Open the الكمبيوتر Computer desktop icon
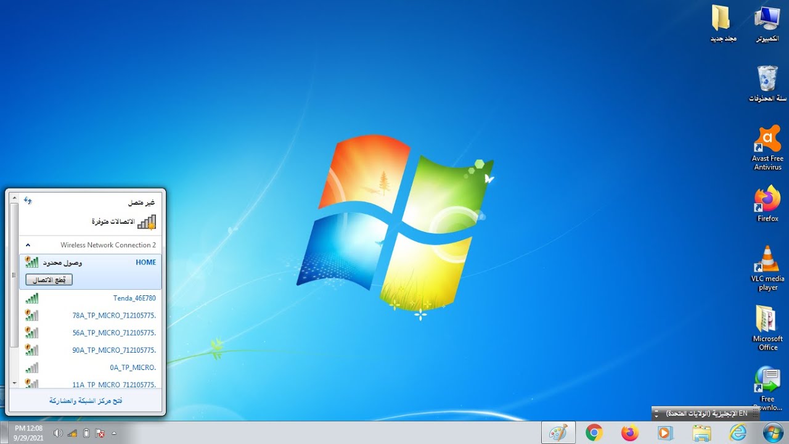Viewport: 789px width, 444px height. (767, 23)
